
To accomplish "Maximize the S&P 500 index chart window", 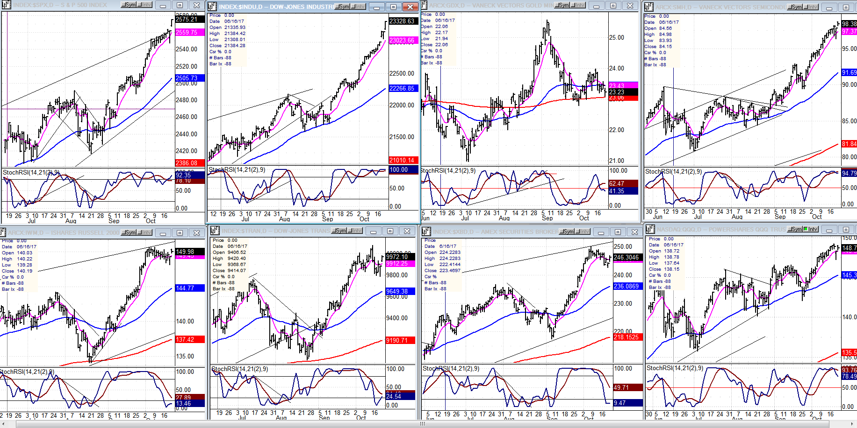I will coord(180,6).
